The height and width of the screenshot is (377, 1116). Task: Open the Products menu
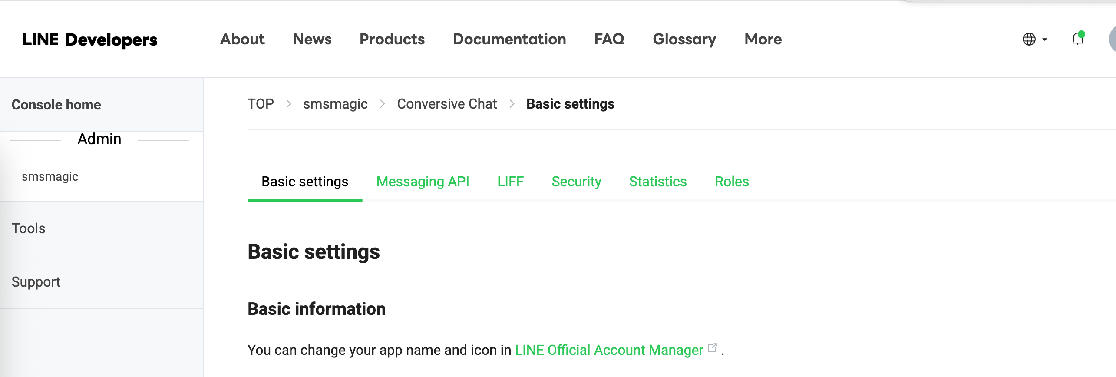pyautogui.click(x=392, y=39)
